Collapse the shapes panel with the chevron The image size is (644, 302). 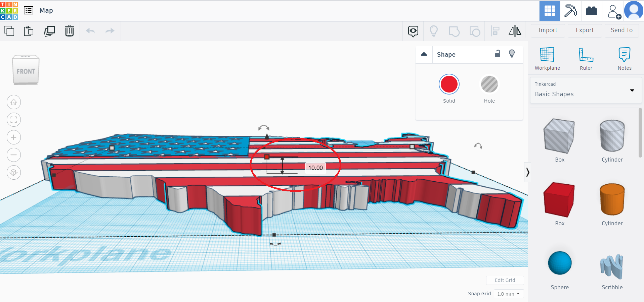click(527, 172)
